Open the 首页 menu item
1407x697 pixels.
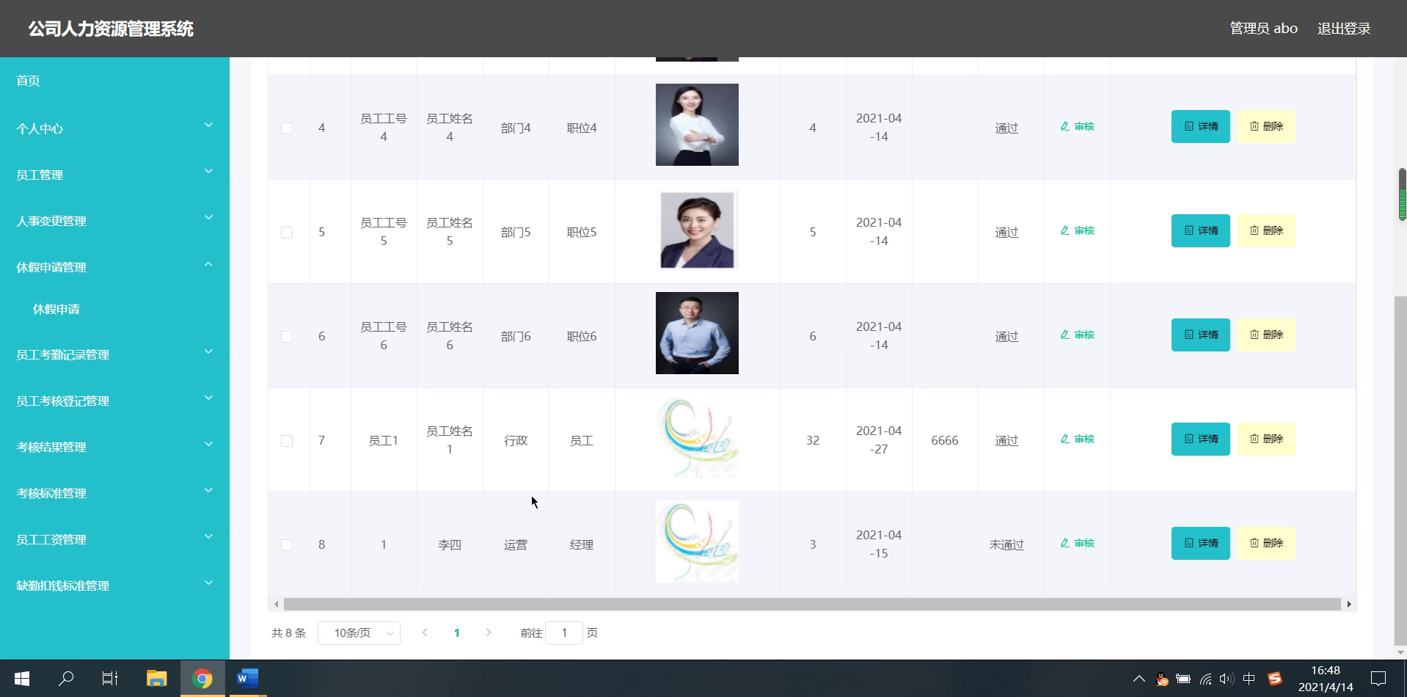[x=114, y=81]
